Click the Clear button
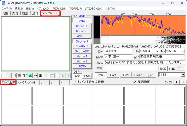187x126 pixels. pos(138,75)
